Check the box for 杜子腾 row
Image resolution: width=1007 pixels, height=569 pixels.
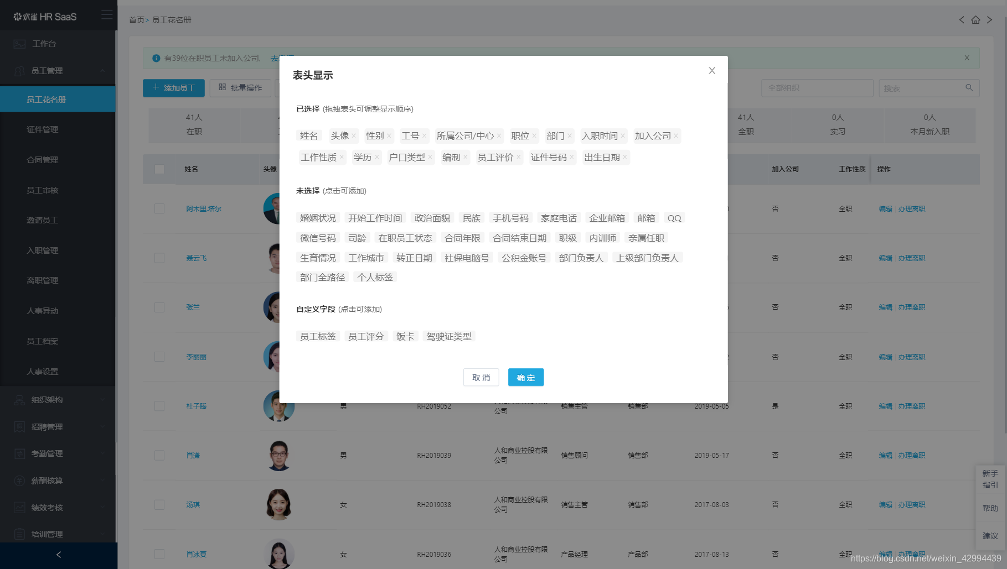[159, 406]
